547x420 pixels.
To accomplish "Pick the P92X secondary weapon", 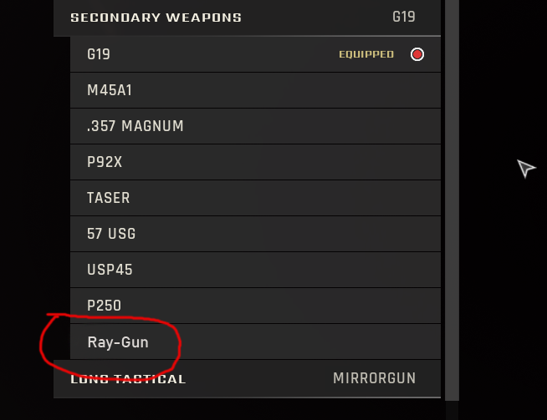I will click(105, 162).
